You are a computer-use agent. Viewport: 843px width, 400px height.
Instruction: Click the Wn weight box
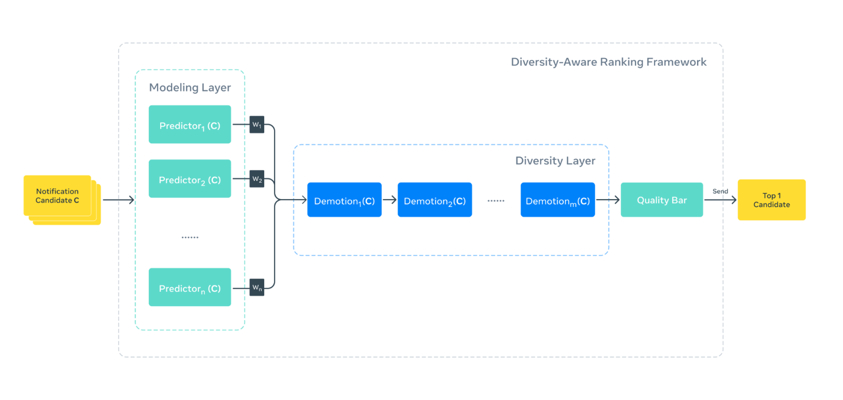(257, 287)
